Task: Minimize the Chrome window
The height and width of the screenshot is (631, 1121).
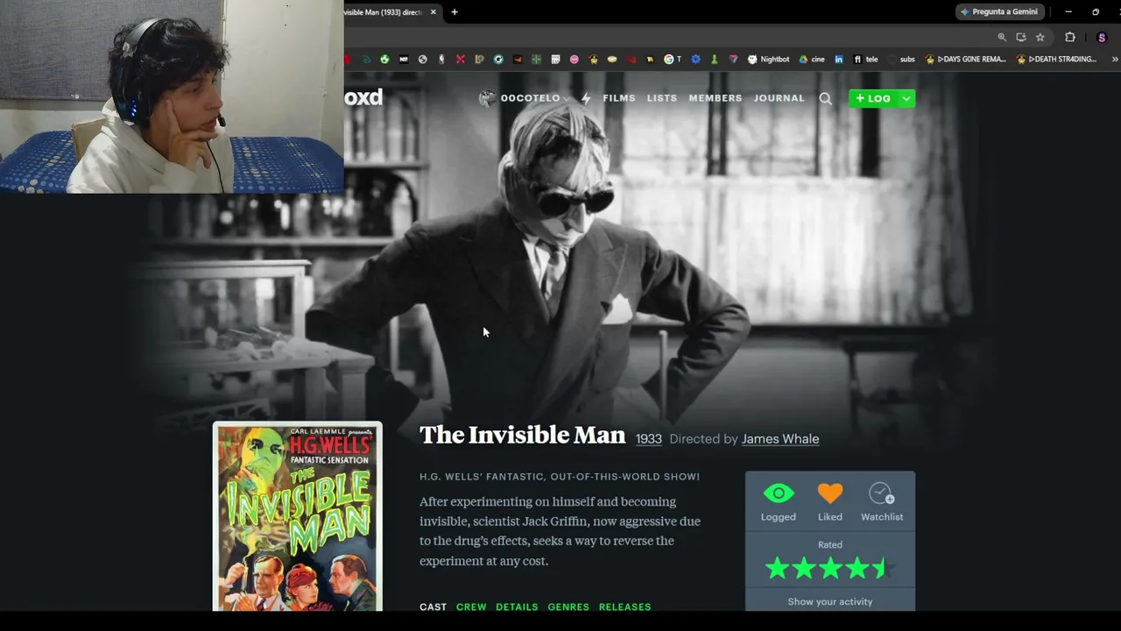Action: 1068,12
